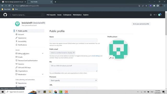Image resolution: width=167 pixels, height=94 pixels.
Task: Click the Appearance paintbrush icon
Action: [x=16, y=38]
